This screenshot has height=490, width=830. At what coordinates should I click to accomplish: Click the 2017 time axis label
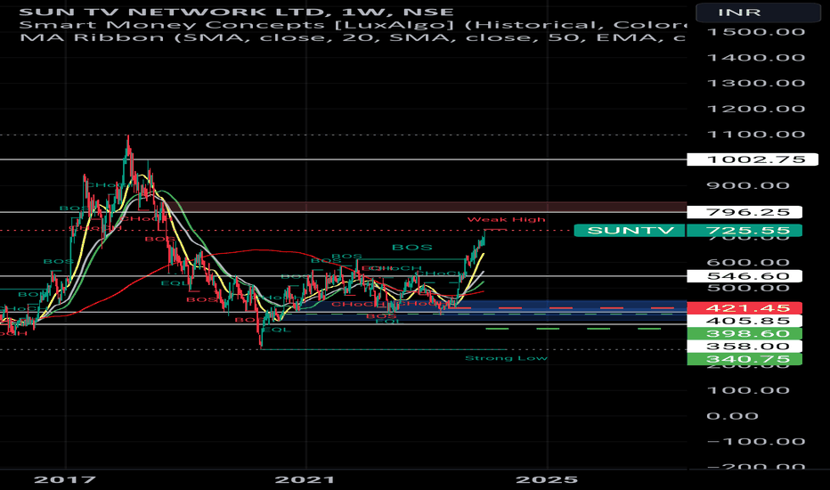(x=65, y=480)
